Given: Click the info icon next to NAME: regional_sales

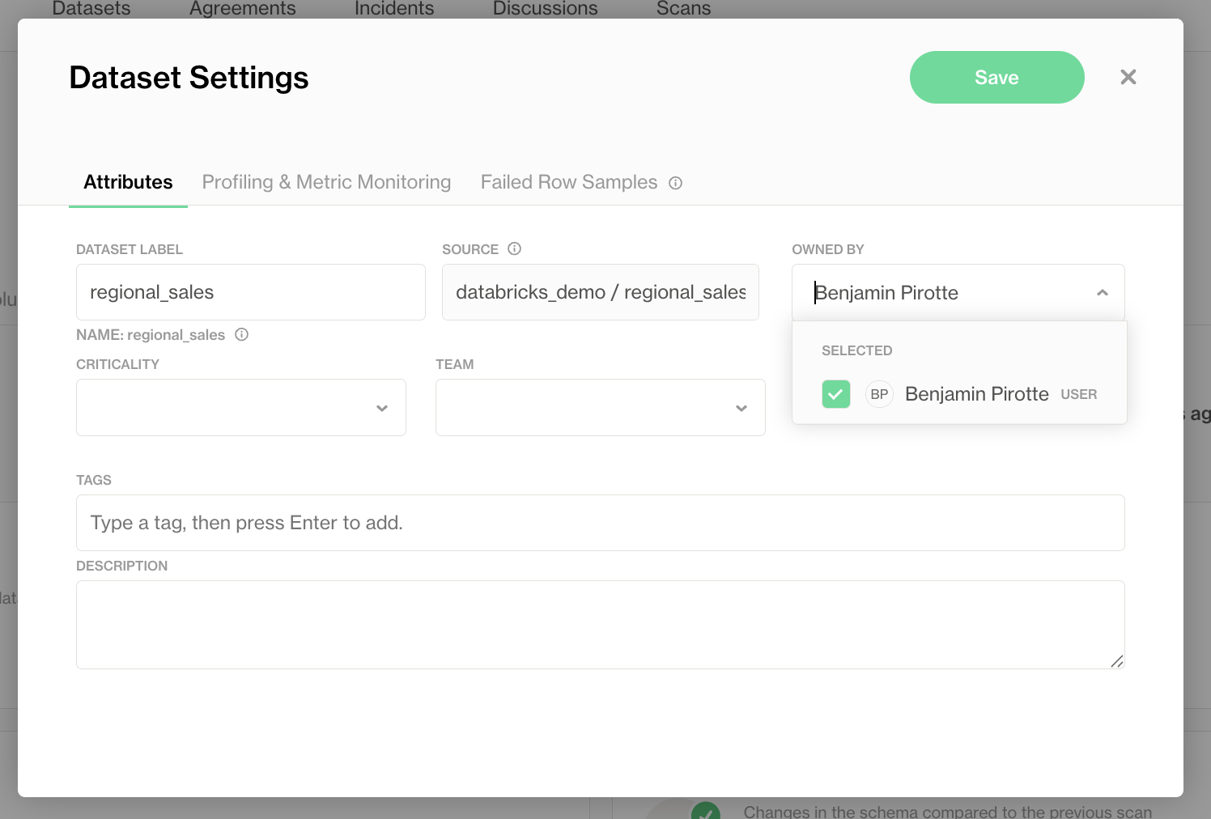Looking at the screenshot, I should click(241, 334).
